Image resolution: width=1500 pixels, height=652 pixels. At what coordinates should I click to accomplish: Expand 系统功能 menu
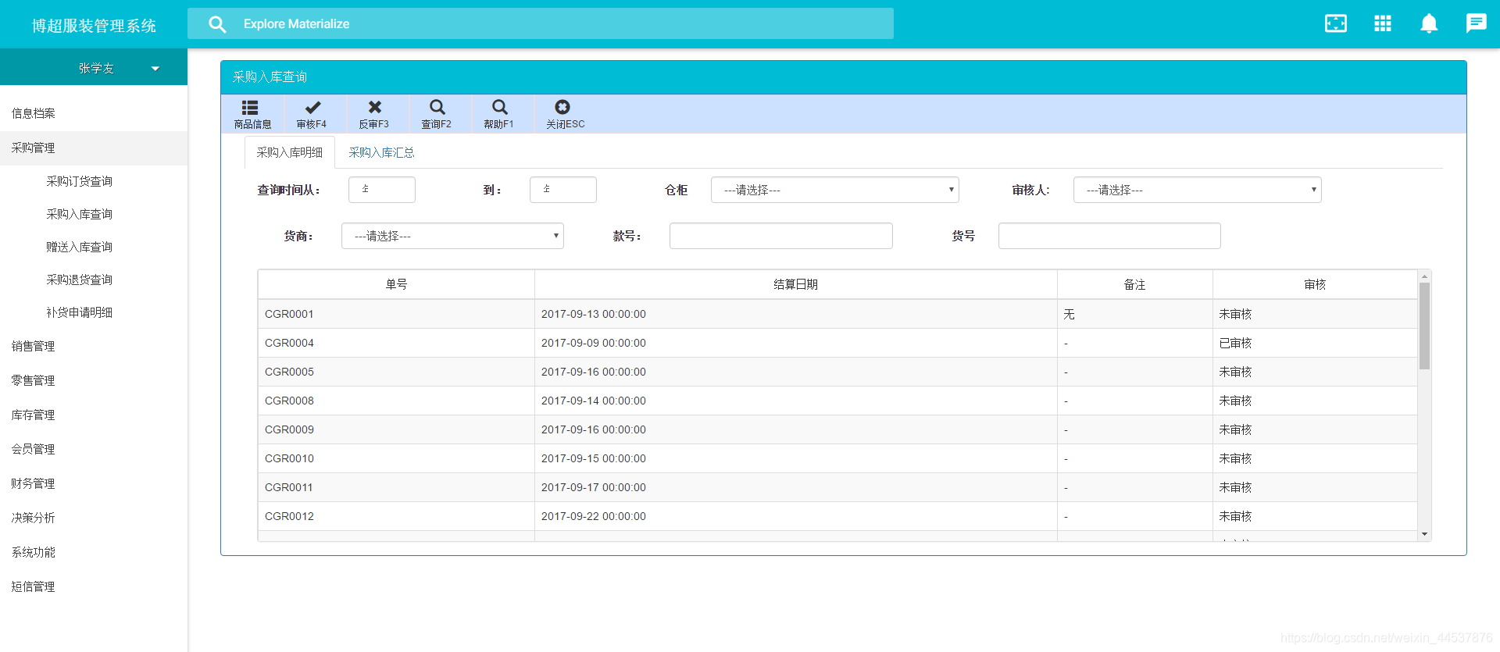94,552
